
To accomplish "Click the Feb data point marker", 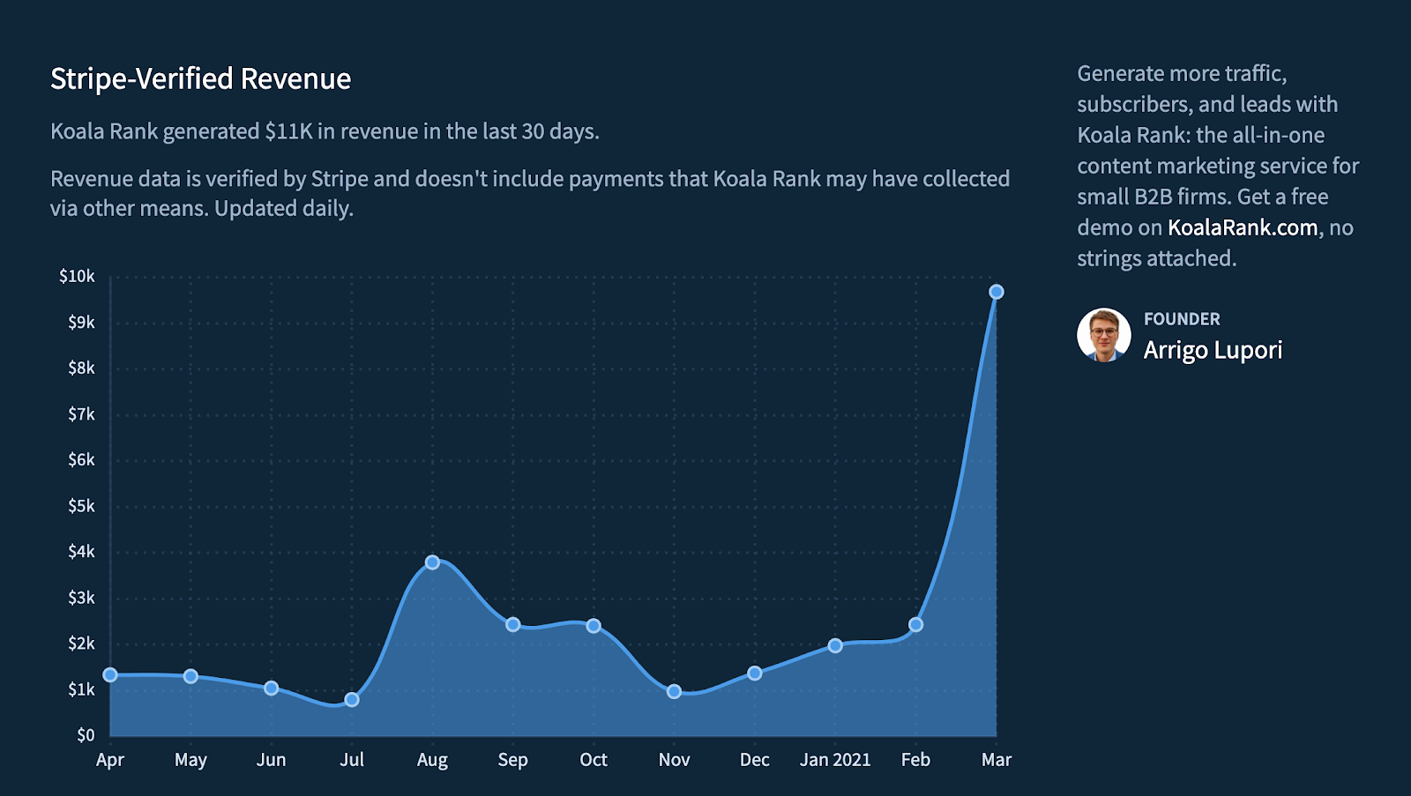I will pos(915,625).
